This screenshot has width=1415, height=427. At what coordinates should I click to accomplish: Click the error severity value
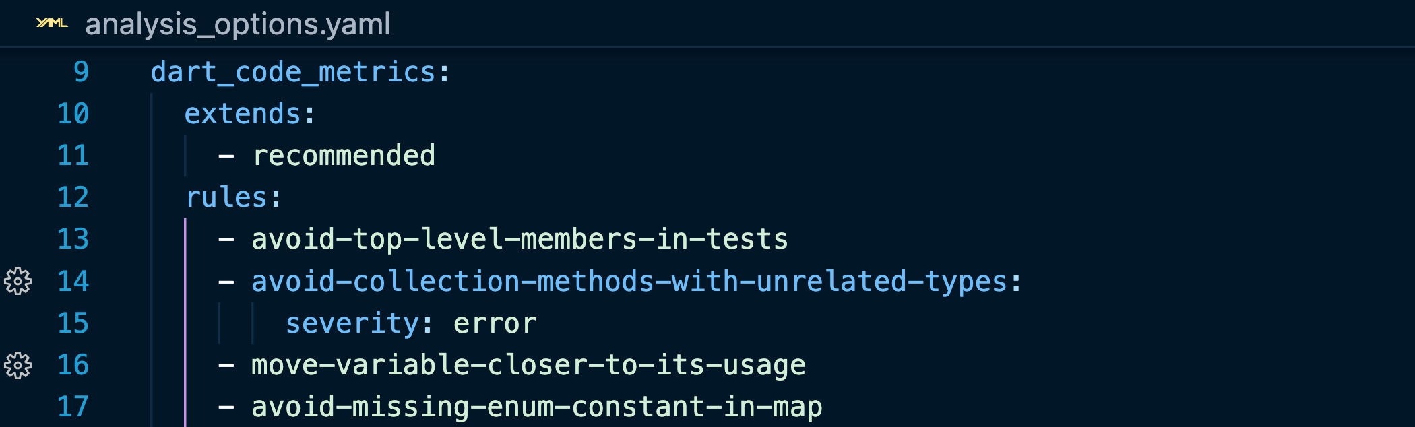pyautogui.click(x=495, y=324)
